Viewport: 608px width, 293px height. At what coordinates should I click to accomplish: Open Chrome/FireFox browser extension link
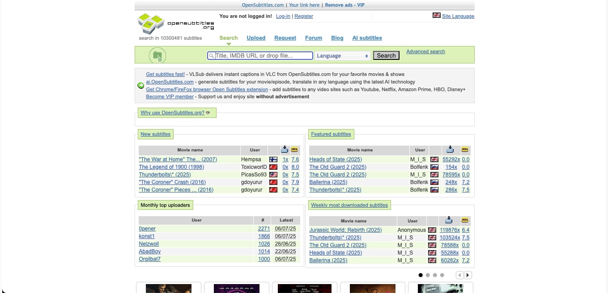(x=207, y=89)
